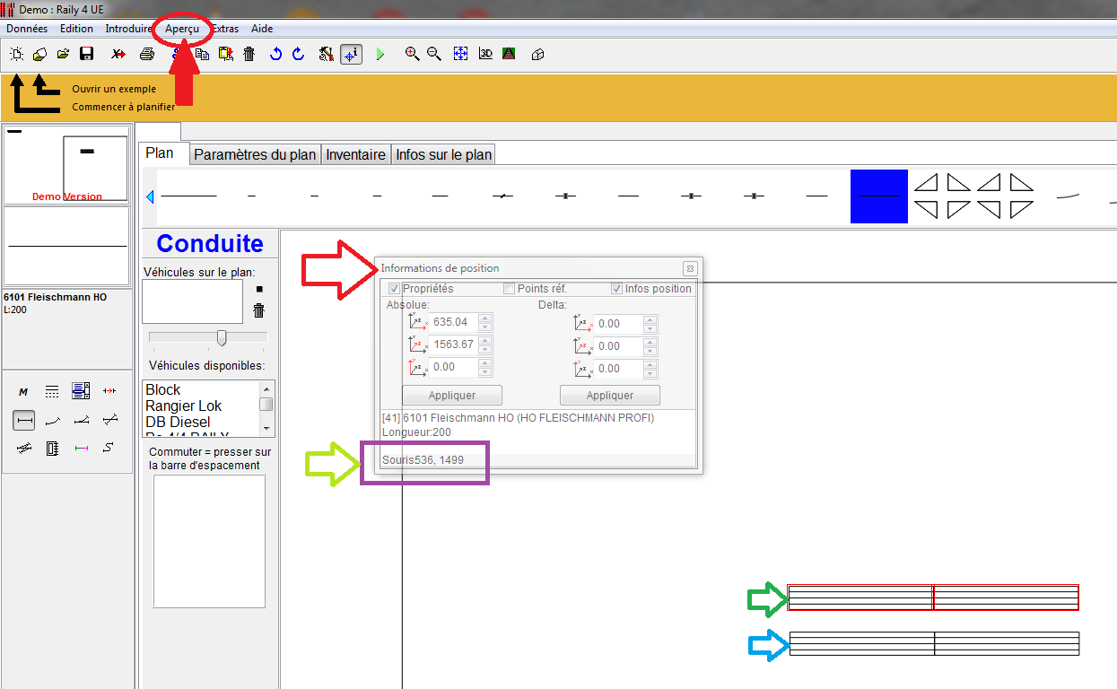Increase the 635.04 value with its up arrow
The image size is (1117, 689).
click(485, 318)
